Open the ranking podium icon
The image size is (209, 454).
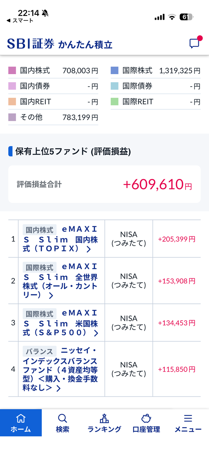(x=104, y=418)
